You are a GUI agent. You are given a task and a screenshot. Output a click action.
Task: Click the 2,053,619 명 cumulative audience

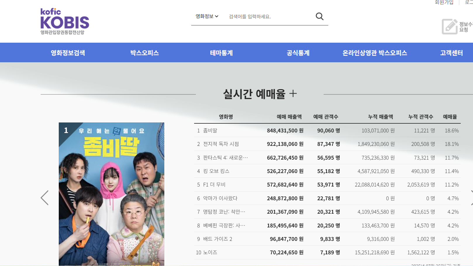[421, 185]
